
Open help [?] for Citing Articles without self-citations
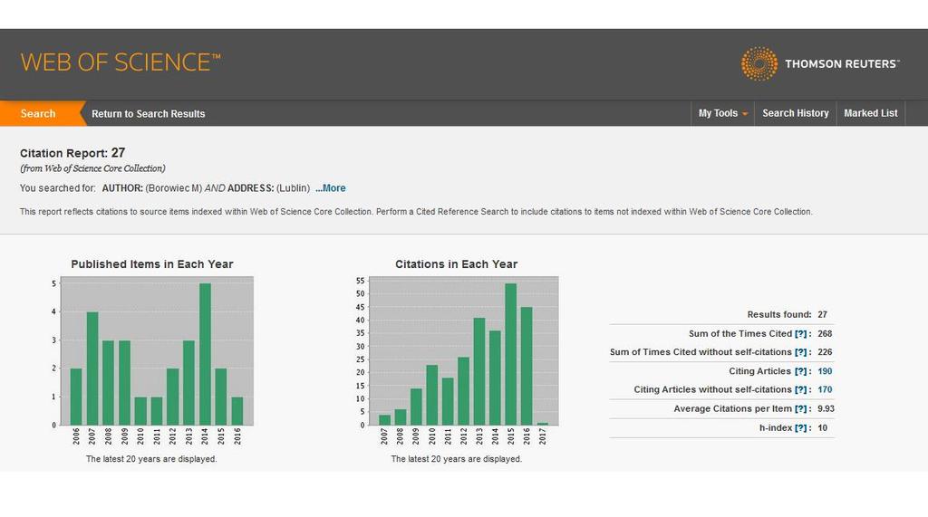[801, 389]
